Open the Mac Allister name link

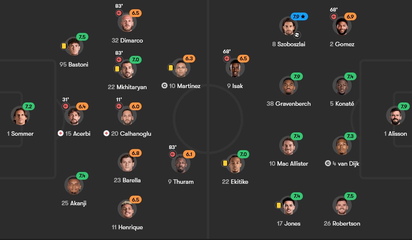pos(288,163)
